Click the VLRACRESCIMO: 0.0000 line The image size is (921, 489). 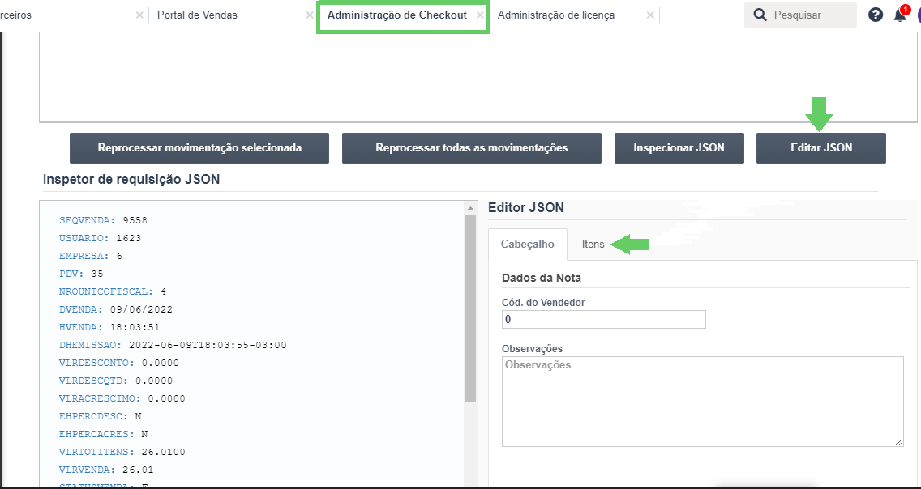click(x=122, y=398)
